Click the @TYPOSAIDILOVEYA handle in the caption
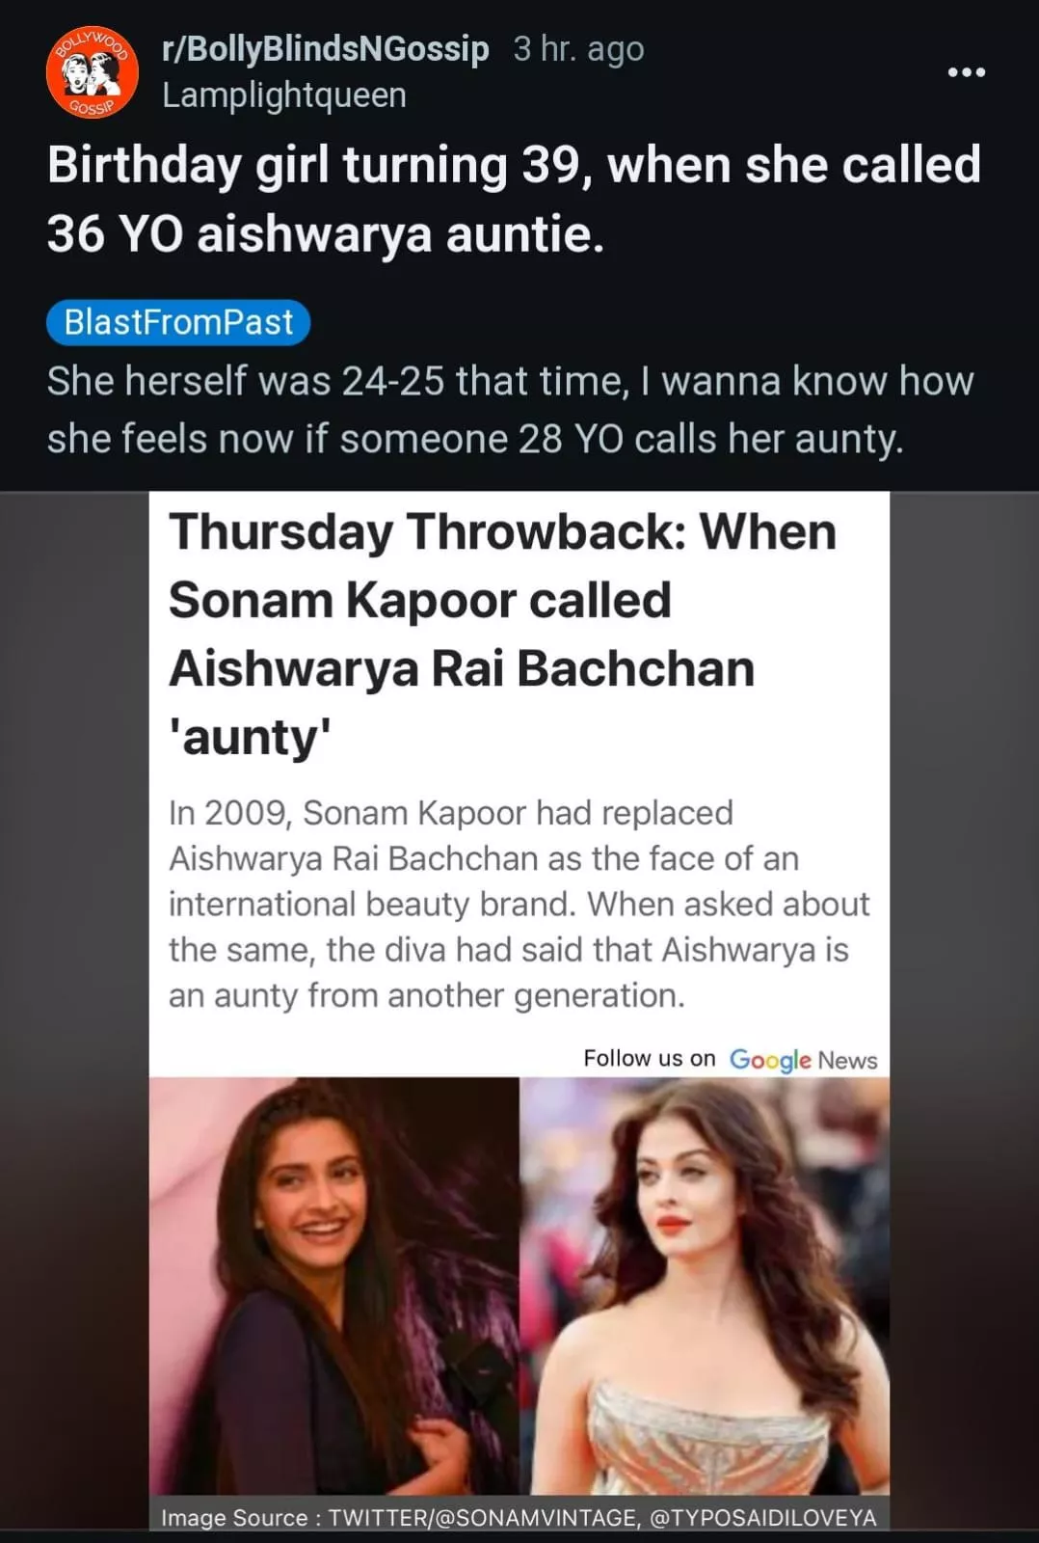Screen dimensions: 1039x1543 coord(763,1517)
